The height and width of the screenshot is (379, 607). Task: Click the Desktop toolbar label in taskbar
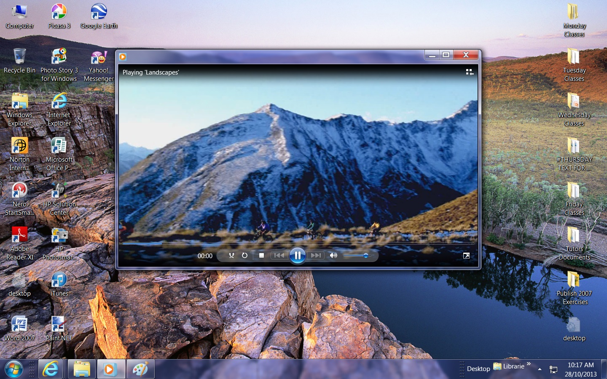(478, 369)
